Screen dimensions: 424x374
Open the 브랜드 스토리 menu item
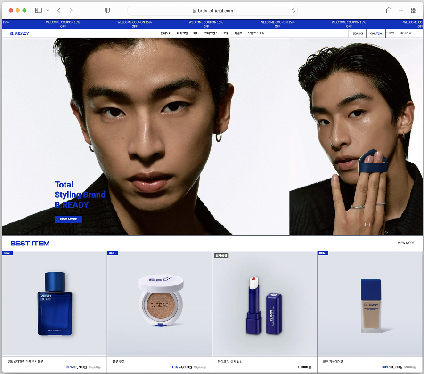click(256, 33)
